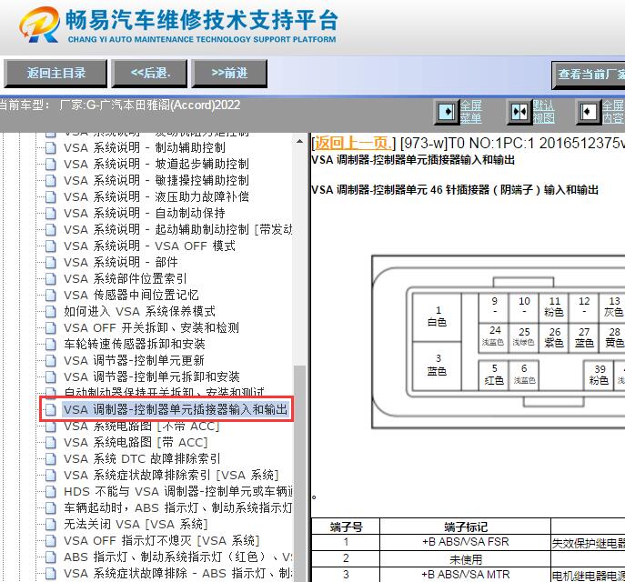The image size is (625, 582).
Task: Open 车辆起动时，ABS 指示灯 entry
Action: [x=178, y=507]
